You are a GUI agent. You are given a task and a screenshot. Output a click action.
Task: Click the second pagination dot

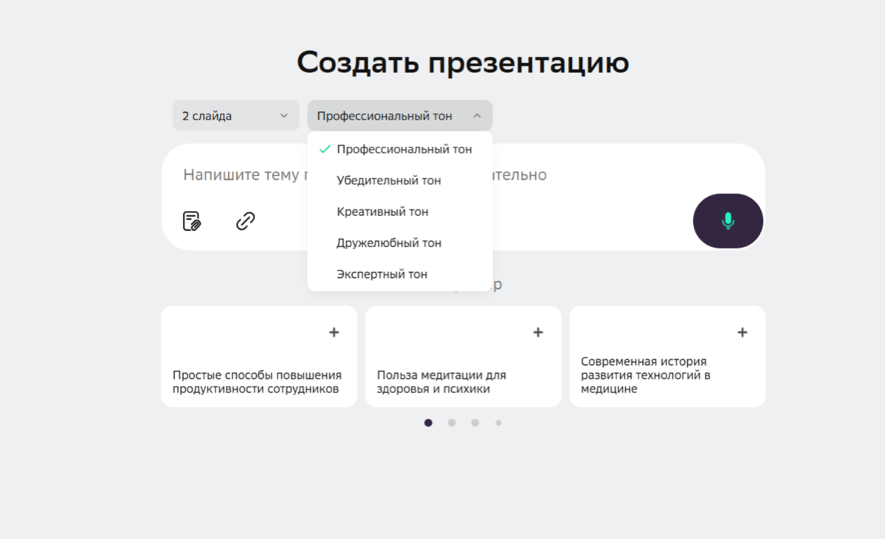click(452, 422)
